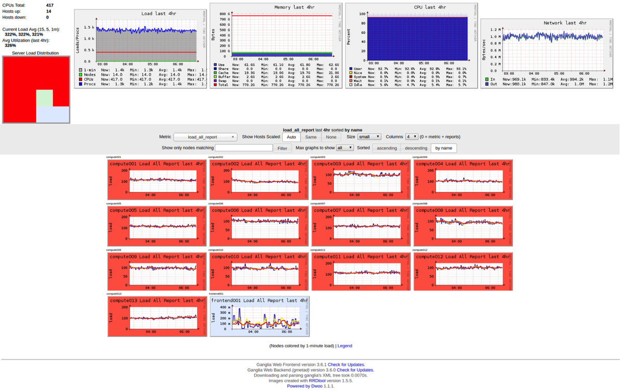Image resolution: width=624 pixels, height=390 pixels.
Task: Open the Size dropdown set to small
Action: [x=369, y=137]
